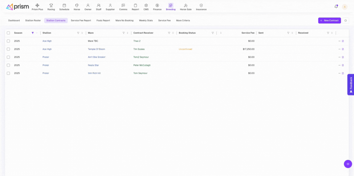Expand the Season column dropdown chevron
354x176 pixels.
point(37,33)
